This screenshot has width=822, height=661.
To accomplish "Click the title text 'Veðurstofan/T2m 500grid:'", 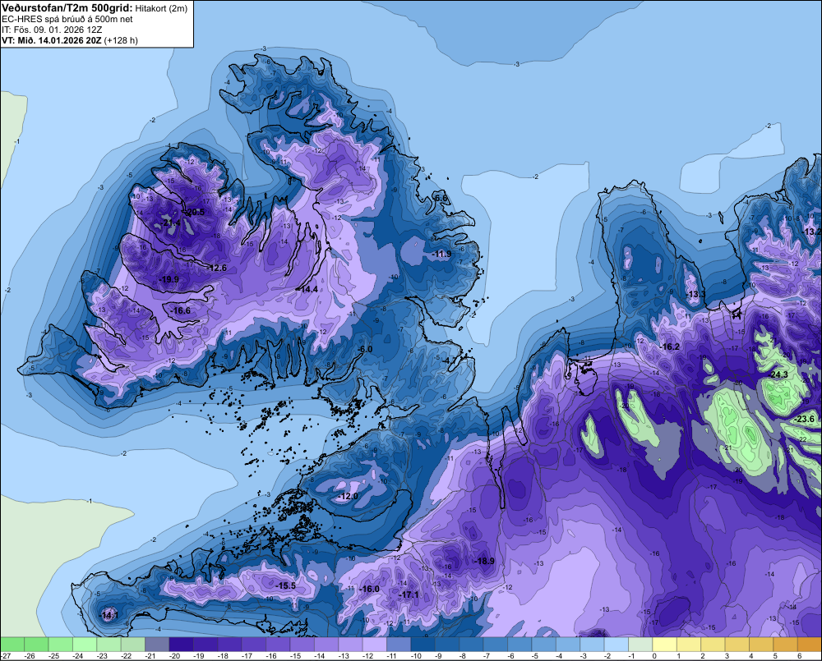I will coord(67,8).
